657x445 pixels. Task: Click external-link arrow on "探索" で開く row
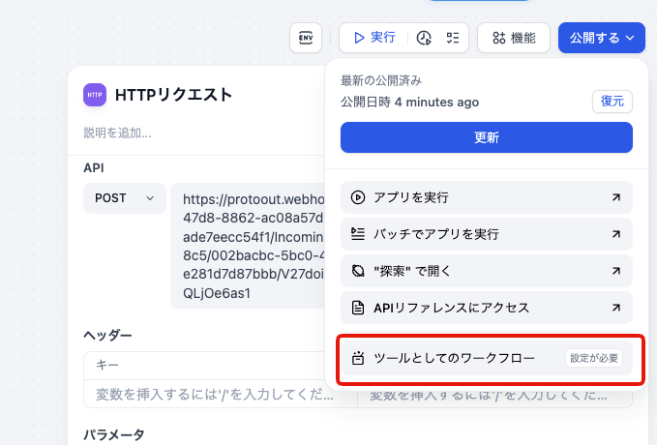616,271
